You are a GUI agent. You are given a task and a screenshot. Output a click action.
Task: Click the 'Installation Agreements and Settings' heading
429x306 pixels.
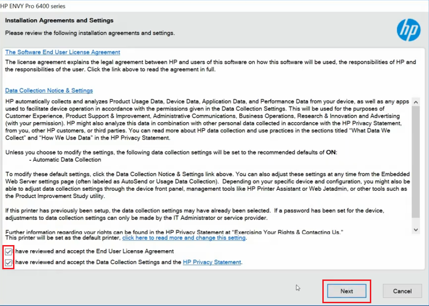tap(59, 20)
